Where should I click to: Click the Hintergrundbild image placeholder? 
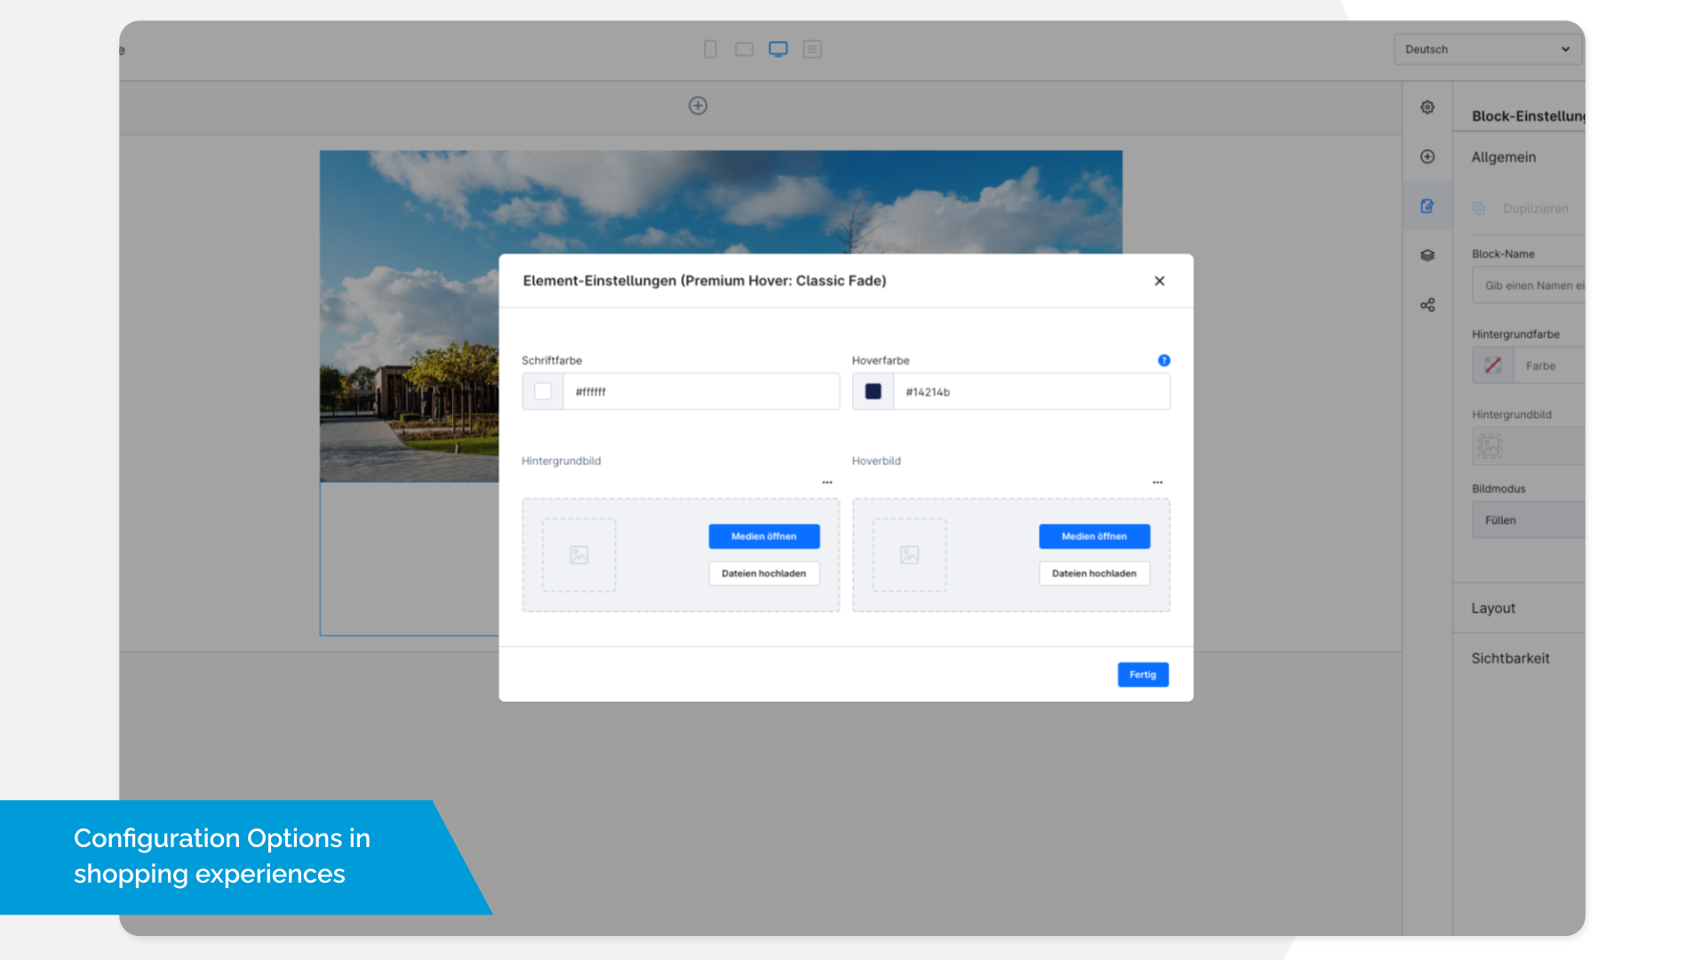pyautogui.click(x=579, y=556)
